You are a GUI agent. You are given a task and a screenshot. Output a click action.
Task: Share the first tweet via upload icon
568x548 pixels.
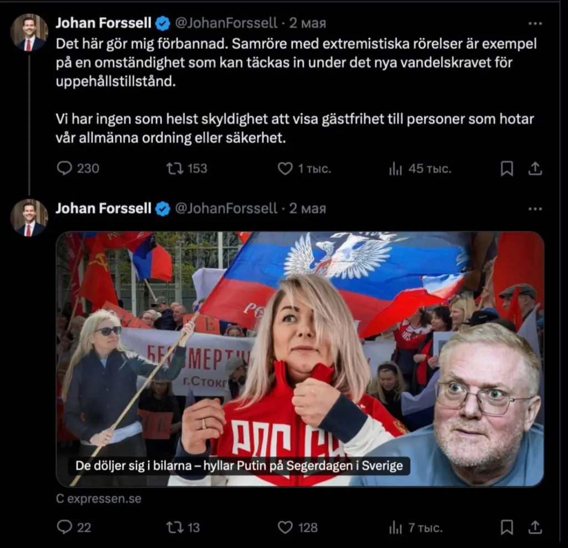coord(535,169)
